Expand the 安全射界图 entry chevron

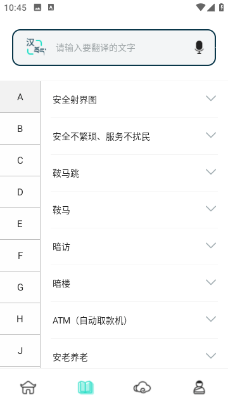(x=211, y=98)
